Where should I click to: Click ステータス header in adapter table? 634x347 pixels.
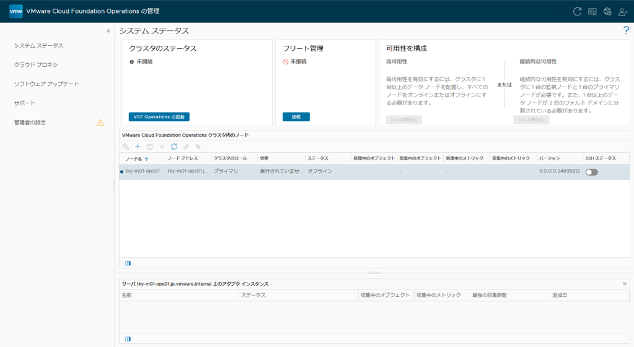point(253,295)
